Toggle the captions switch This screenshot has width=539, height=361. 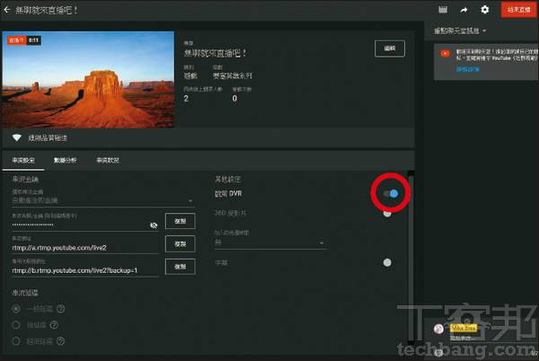point(387,263)
